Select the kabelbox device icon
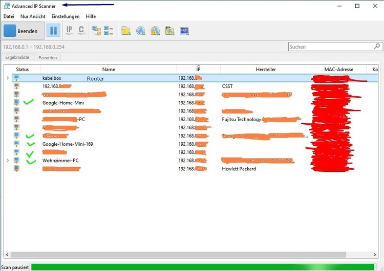 (16, 78)
